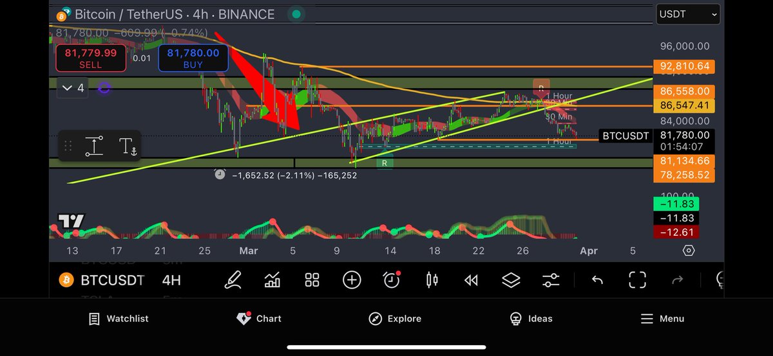Tap the 81,780.00 BUY button
773x356 pixels.
193,58
